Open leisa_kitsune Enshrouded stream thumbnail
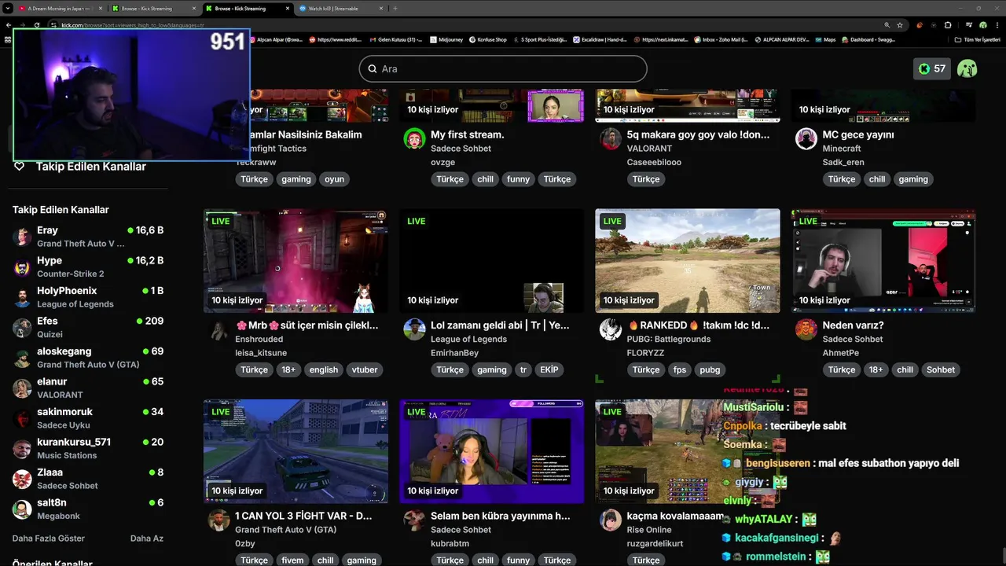This screenshot has width=1006, height=566. [296, 260]
